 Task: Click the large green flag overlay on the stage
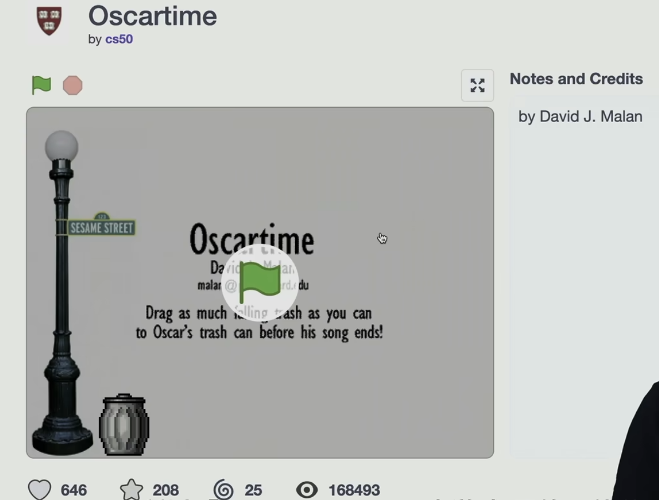[x=260, y=282]
